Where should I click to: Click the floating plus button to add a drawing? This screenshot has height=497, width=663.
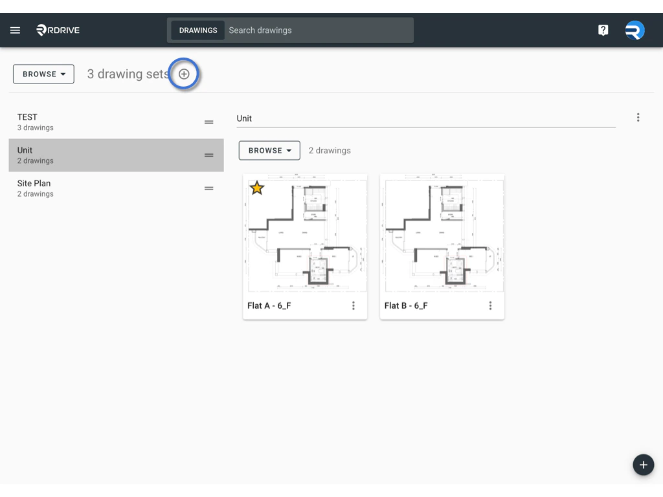(x=643, y=465)
